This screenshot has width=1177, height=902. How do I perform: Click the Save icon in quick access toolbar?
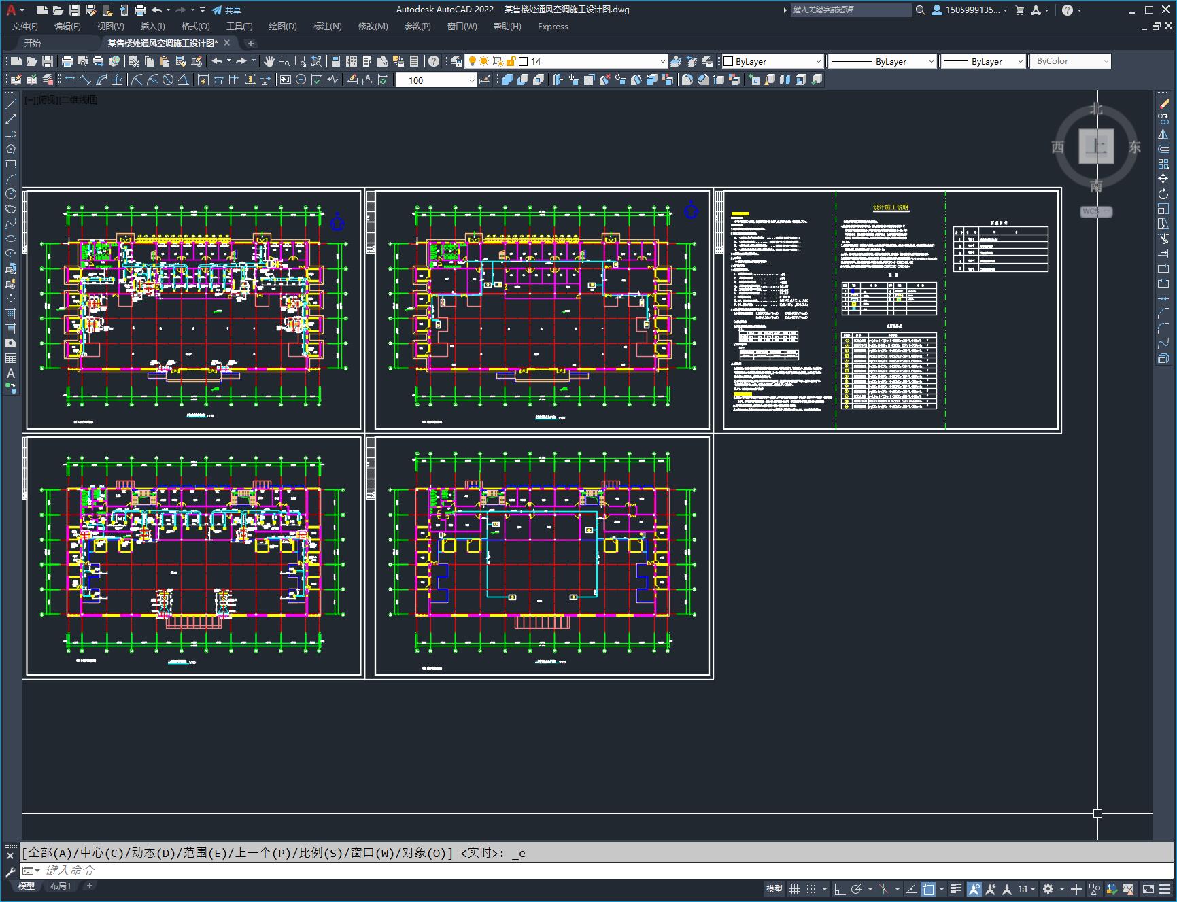75,10
